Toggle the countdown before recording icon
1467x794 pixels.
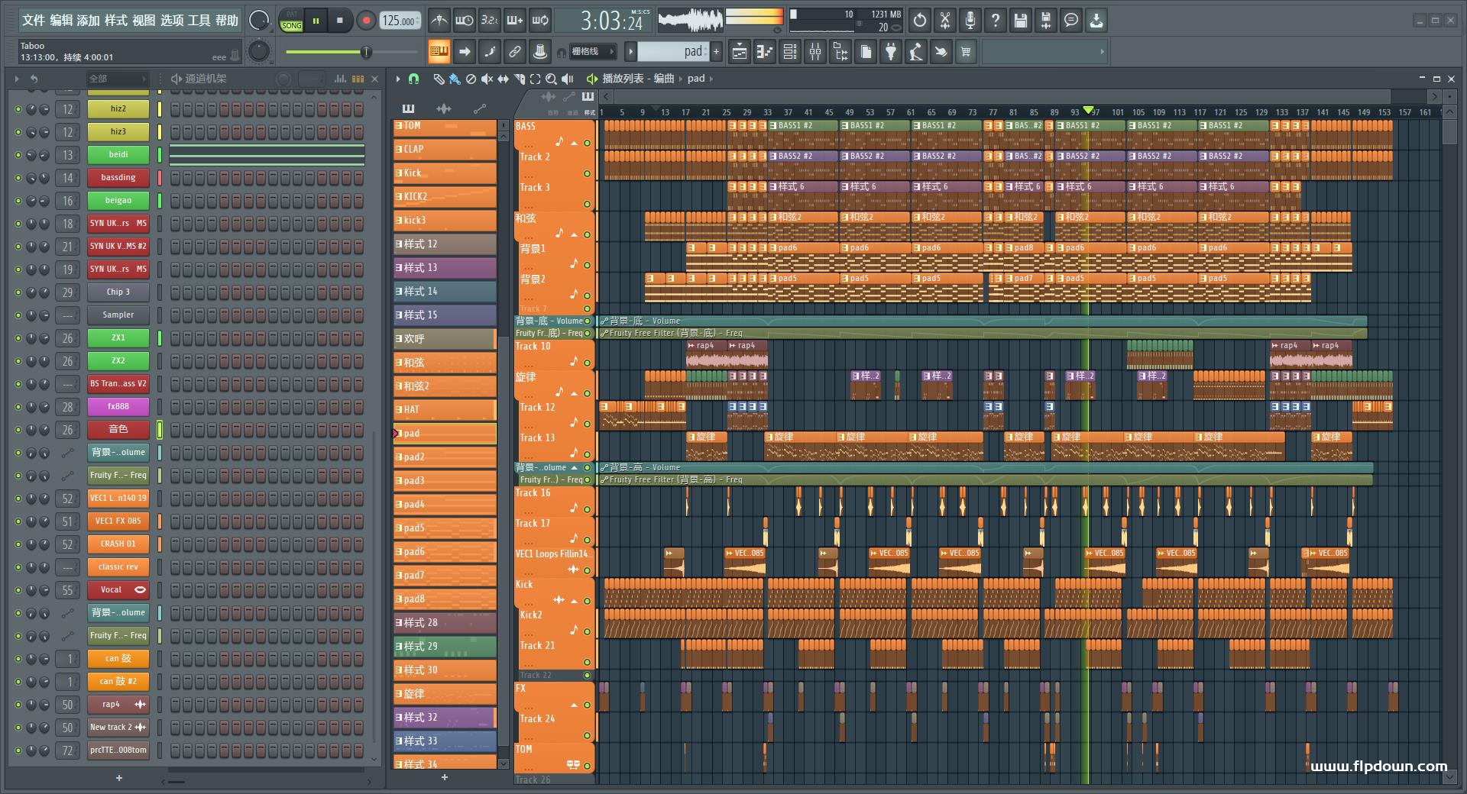point(490,21)
